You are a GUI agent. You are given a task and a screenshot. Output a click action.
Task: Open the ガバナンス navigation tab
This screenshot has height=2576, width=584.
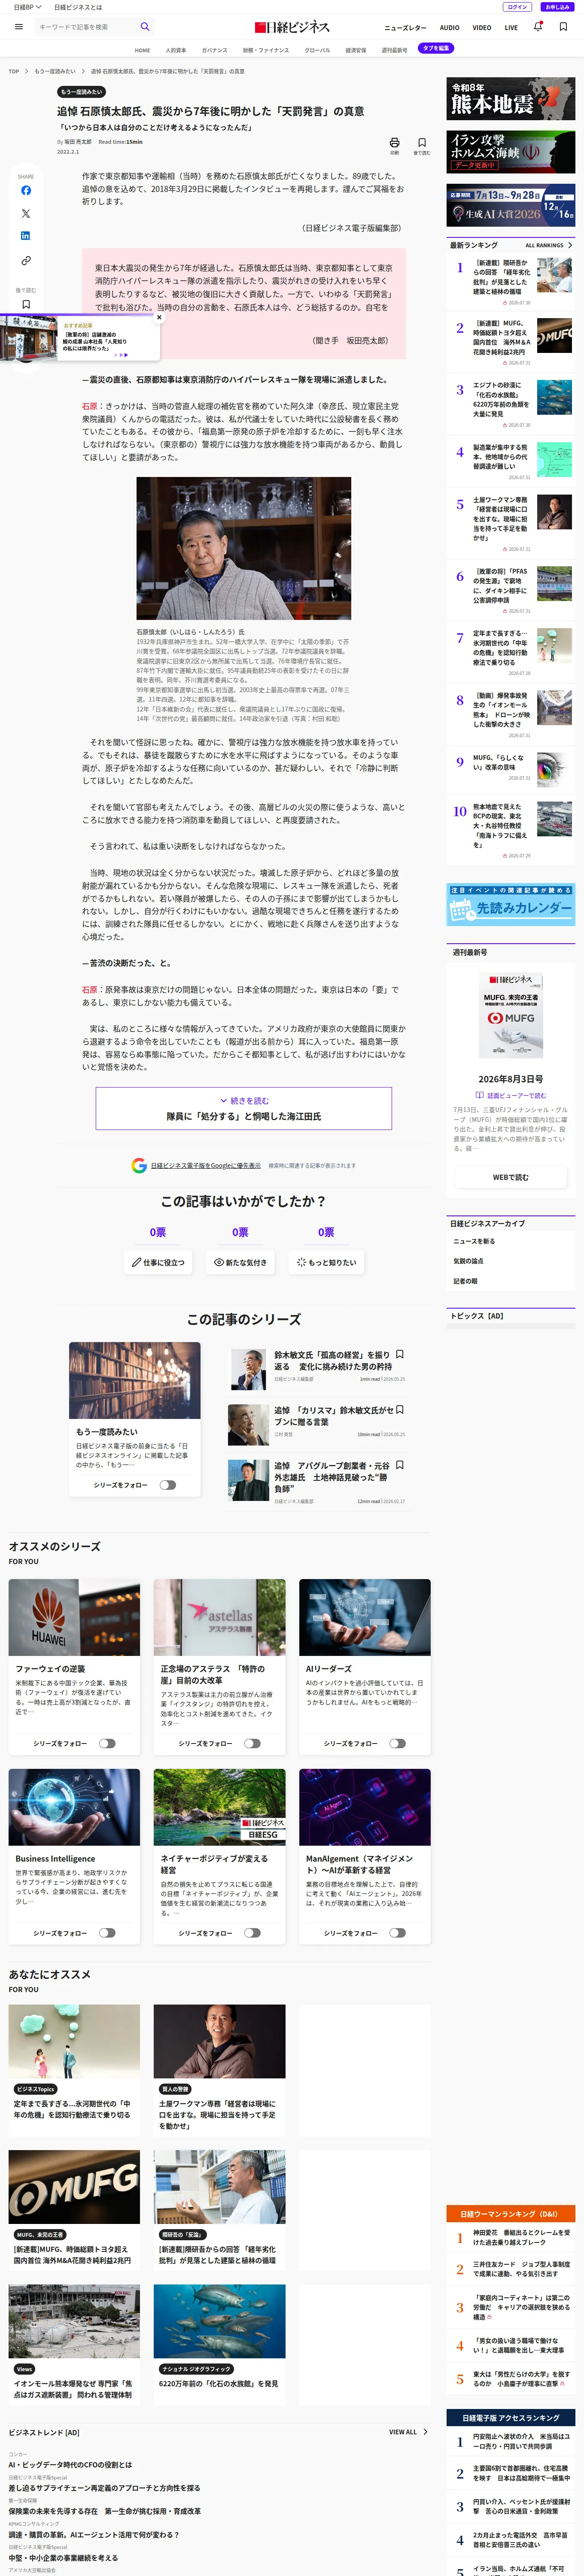click(214, 50)
